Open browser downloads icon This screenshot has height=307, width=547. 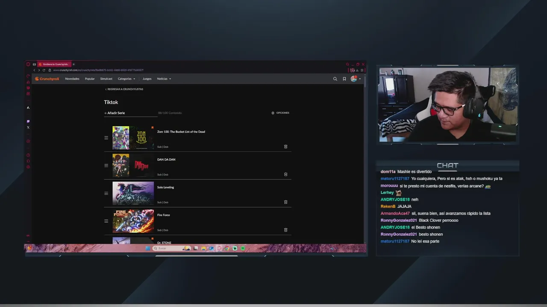(x=357, y=70)
